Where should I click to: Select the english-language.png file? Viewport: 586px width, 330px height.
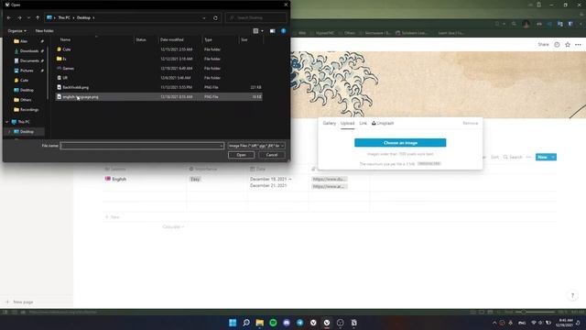tap(158, 97)
